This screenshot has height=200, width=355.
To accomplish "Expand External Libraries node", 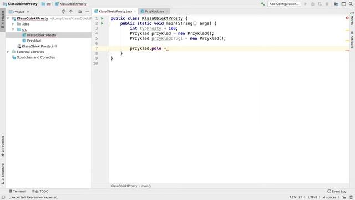I will point(8,52).
